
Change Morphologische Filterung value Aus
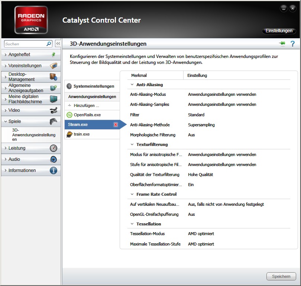pyautogui.click(x=191, y=135)
